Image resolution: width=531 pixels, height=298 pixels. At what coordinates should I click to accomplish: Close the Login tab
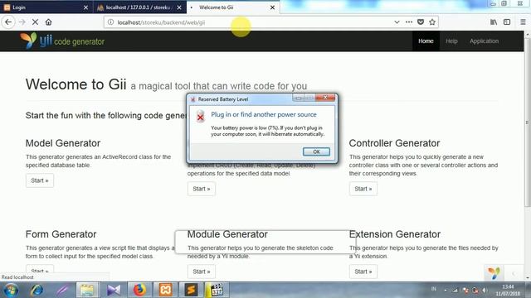[85, 7]
